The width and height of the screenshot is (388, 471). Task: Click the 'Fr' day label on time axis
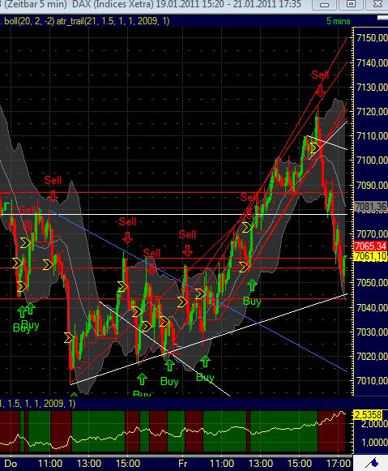click(x=183, y=463)
